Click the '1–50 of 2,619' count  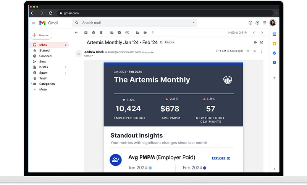[x=237, y=33]
